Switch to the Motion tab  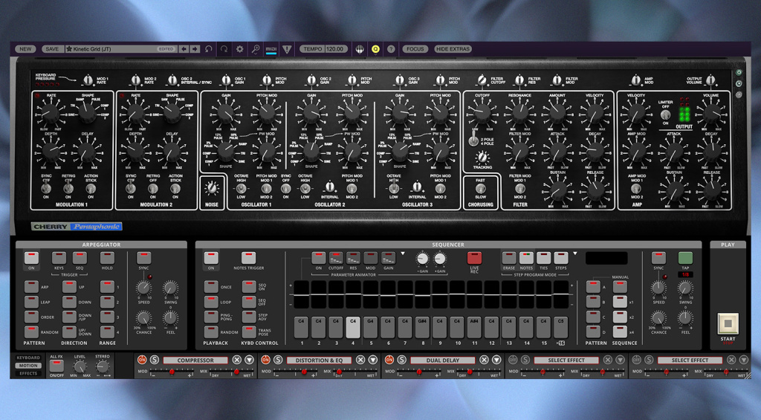click(28, 365)
